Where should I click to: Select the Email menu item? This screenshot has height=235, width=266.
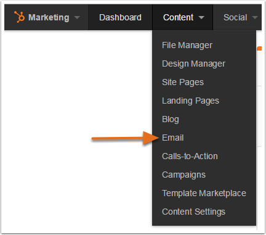[x=172, y=138]
